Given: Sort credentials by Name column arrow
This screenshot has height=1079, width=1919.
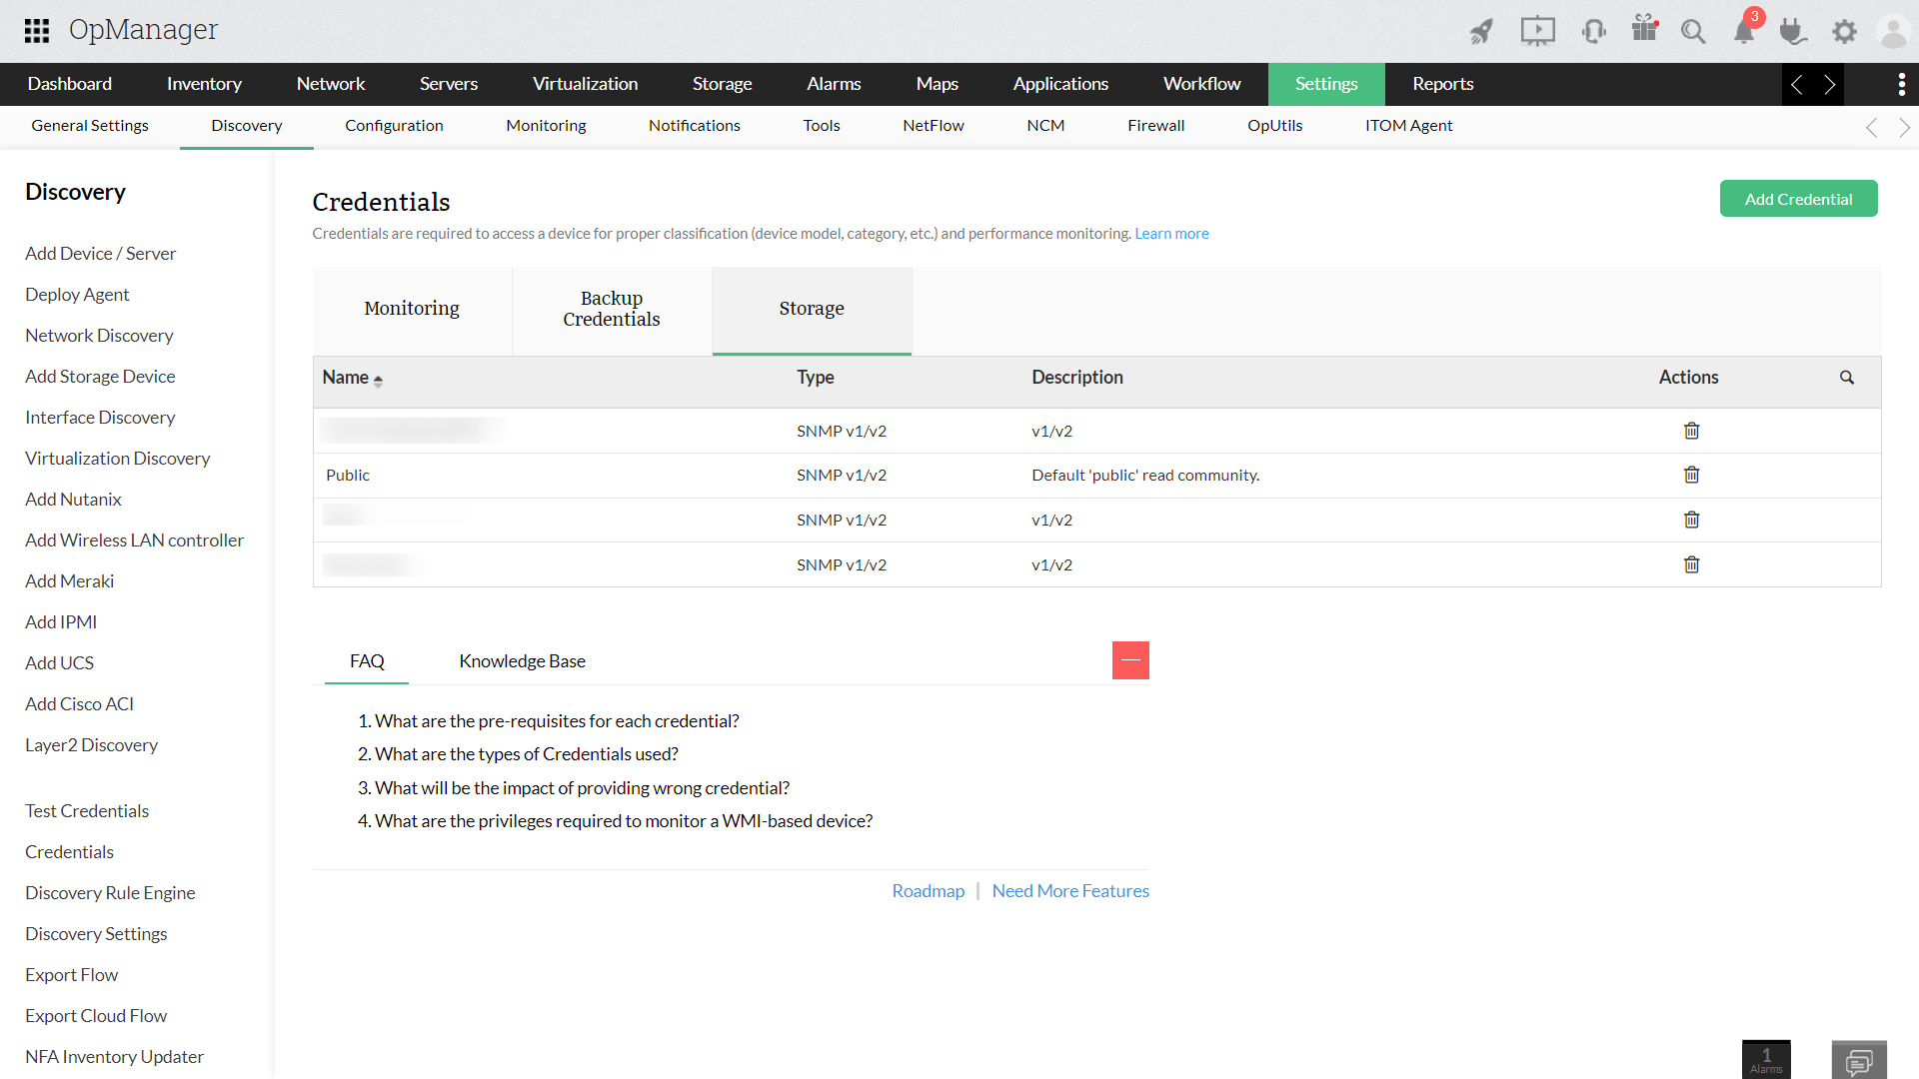Looking at the screenshot, I should click(x=378, y=380).
